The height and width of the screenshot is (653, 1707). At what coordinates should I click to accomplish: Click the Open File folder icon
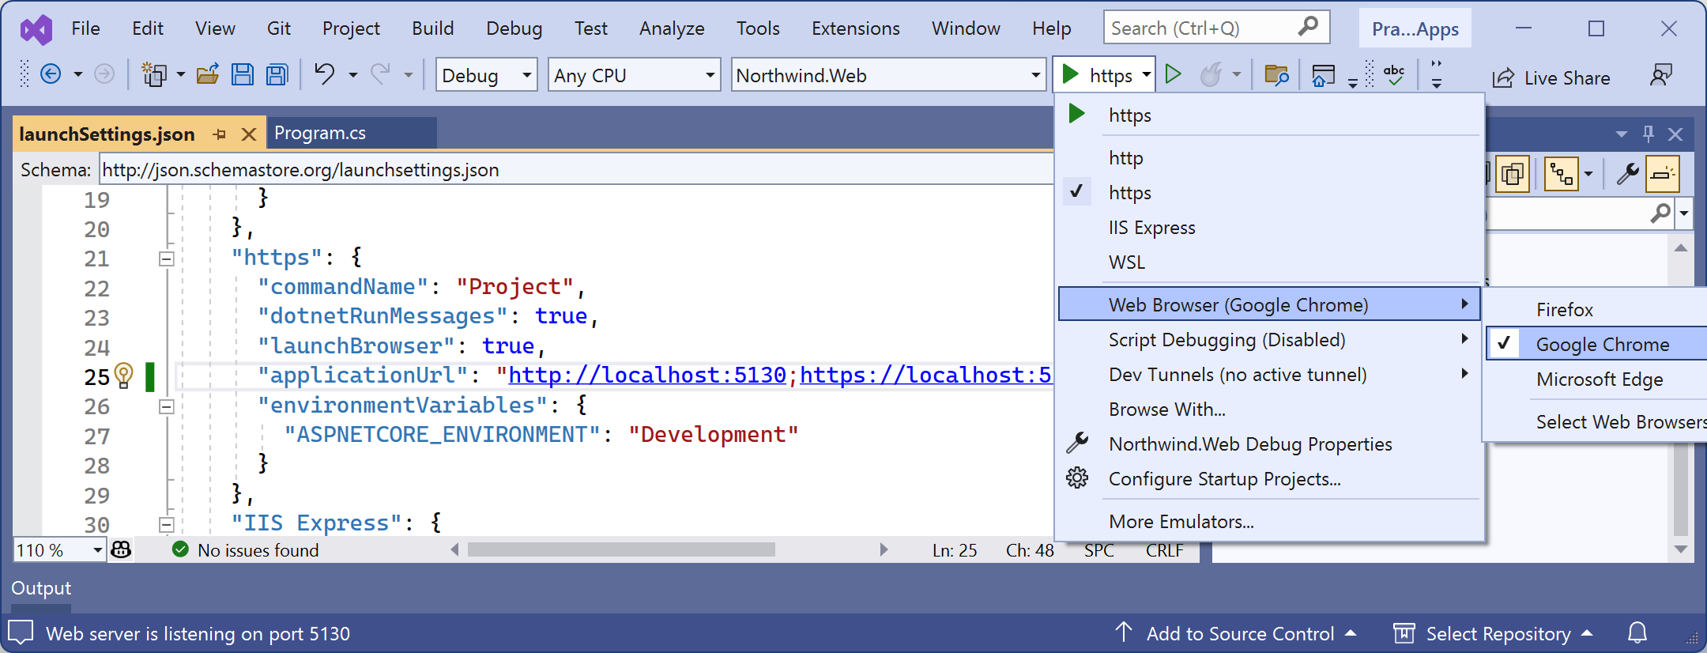click(208, 74)
